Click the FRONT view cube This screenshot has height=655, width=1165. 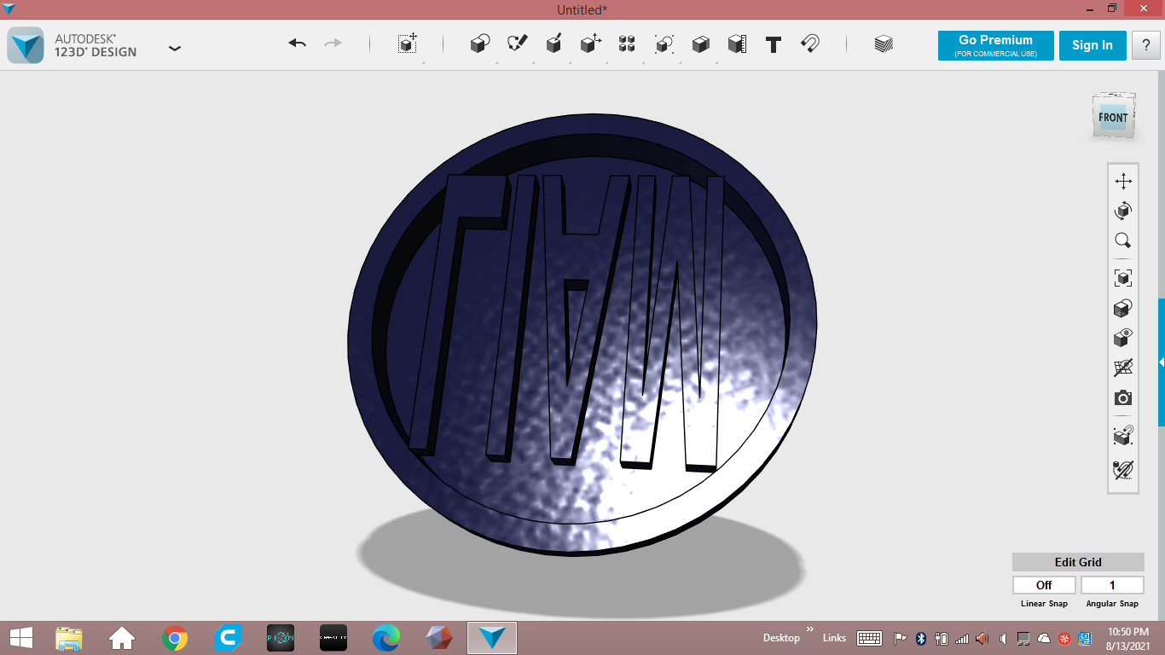(1114, 117)
